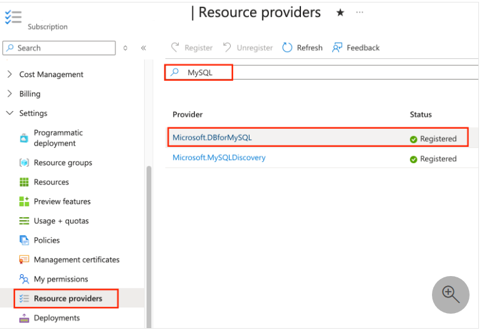Viewport: 484px width, 330px height.
Task: Click the Programmatic deployment bag icon
Action: [24, 138]
